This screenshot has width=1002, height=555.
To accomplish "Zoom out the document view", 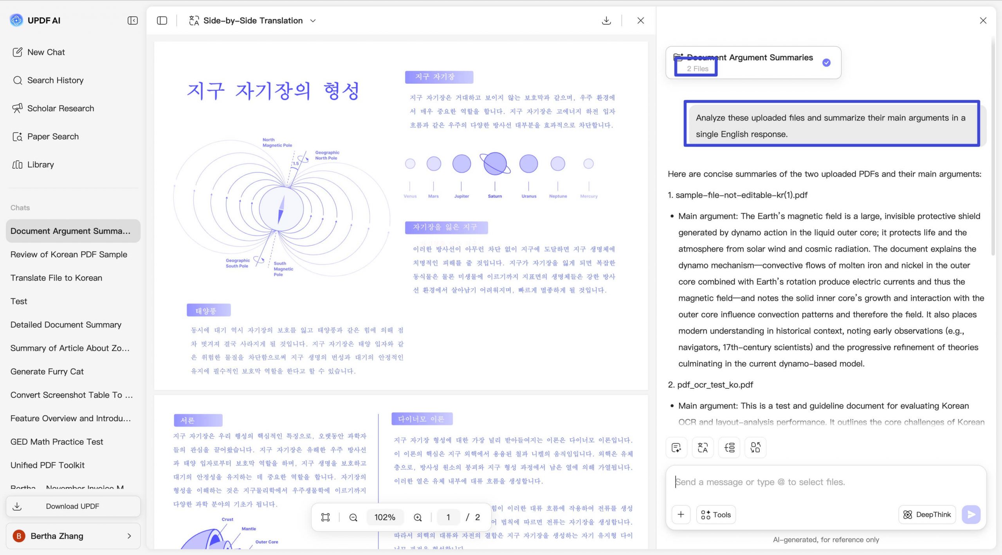I will click(x=353, y=517).
